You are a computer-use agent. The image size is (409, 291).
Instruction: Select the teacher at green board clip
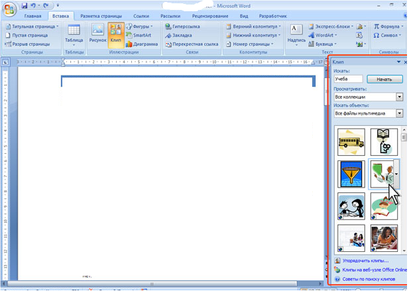point(382,174)
